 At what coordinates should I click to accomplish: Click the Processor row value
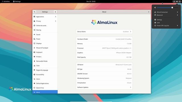[x=117, y=48]
